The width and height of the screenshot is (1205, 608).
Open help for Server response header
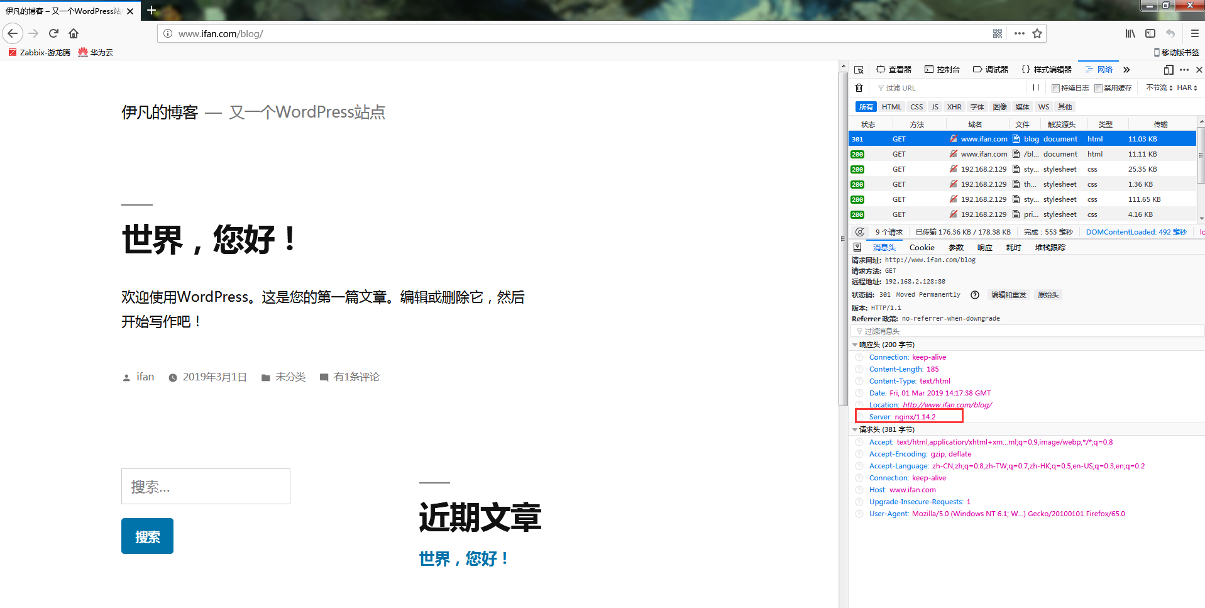(x=859, y=417)
